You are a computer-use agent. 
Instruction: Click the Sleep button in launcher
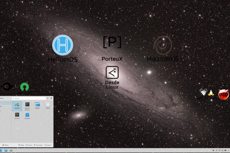tap(21, 145)
